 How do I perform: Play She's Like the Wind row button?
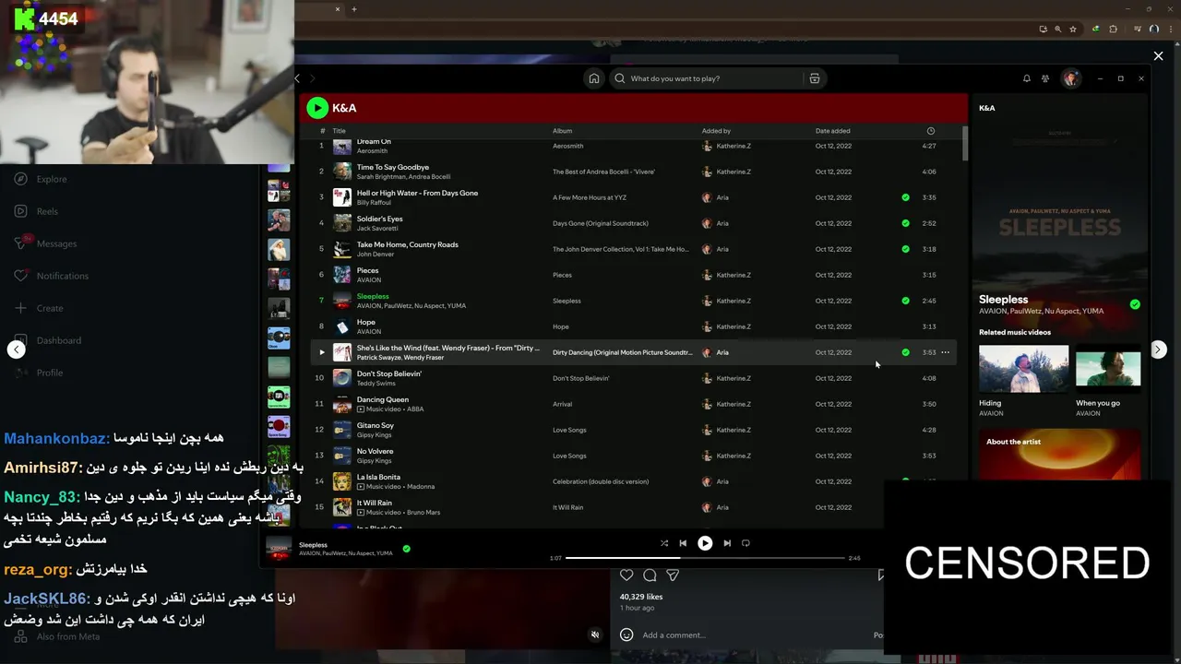tap(322, 352)
